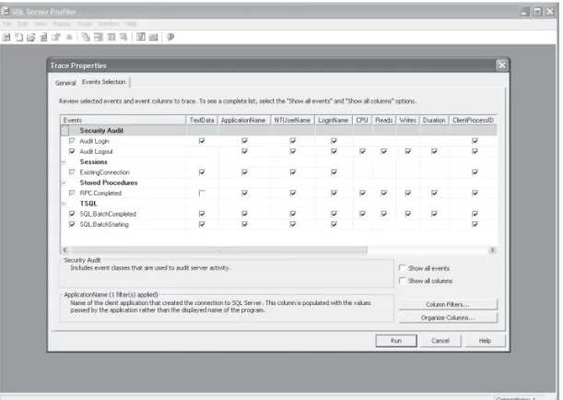Click the Cancel button

(x=440, y=341)
